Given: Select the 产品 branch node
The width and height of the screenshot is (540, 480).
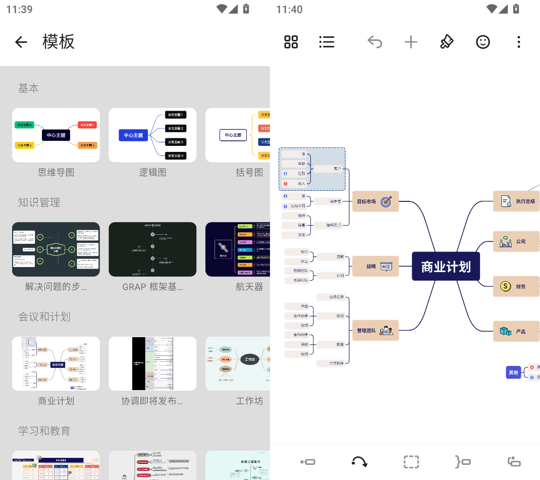Looking at the screenshot, I should [x=517, y=331].
